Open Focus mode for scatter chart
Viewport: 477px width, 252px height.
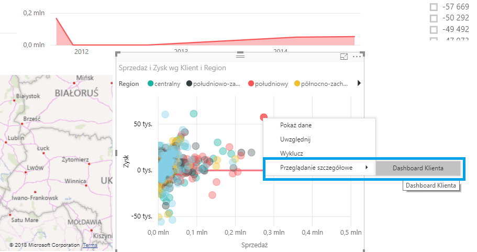[x=344, y=57]
